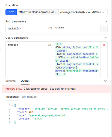Click the bucketId value field containing sharex
This screenshot has width=112, height=137.
(77, 29)
